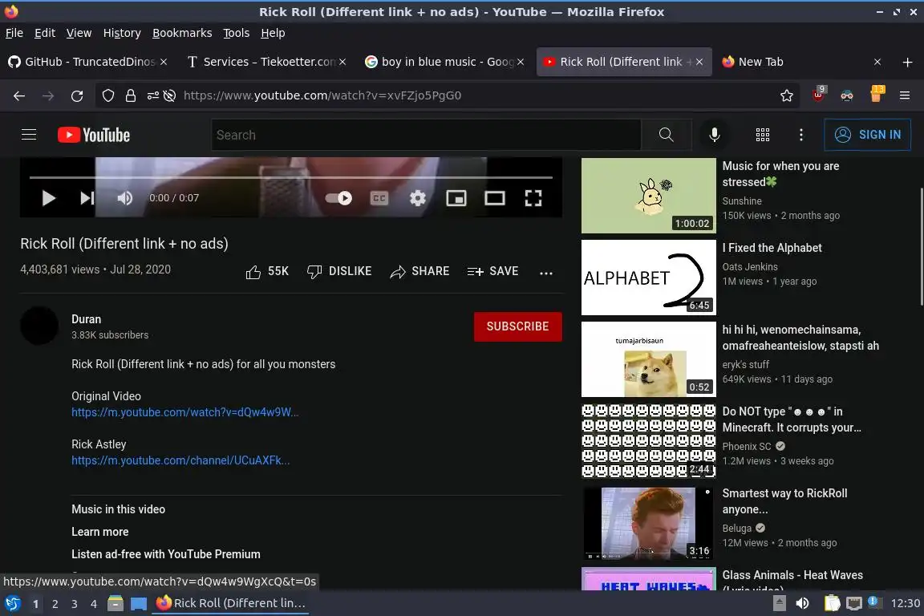Open doge tumajarbisaun video thumbnail
Viewport: 924px width, 616px height.
(x=649, y=359)
